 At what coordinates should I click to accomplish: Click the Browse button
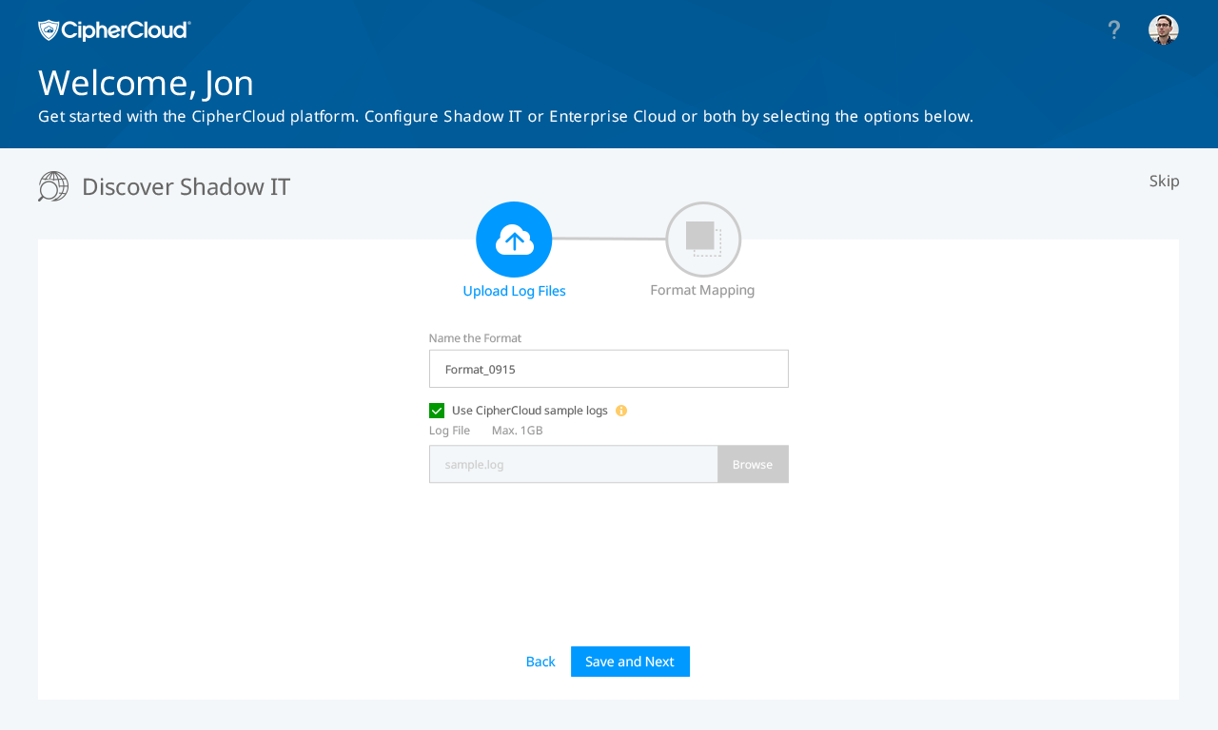click(753, 465)
